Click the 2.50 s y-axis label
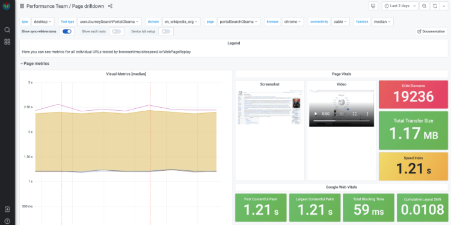 coord(29,107)
